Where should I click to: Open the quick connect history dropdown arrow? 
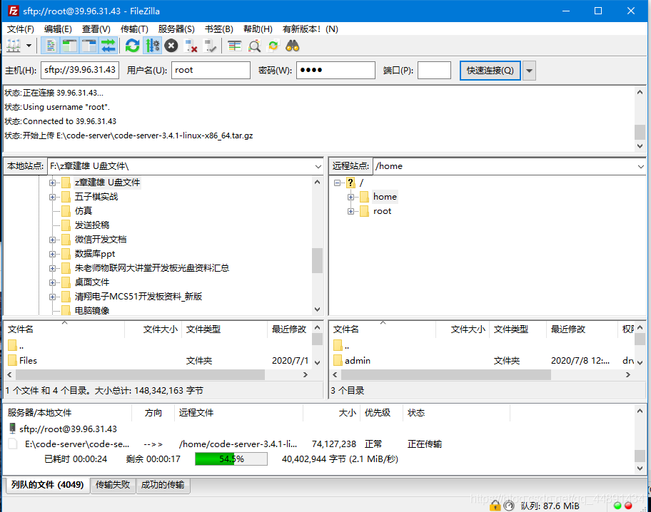529,71
